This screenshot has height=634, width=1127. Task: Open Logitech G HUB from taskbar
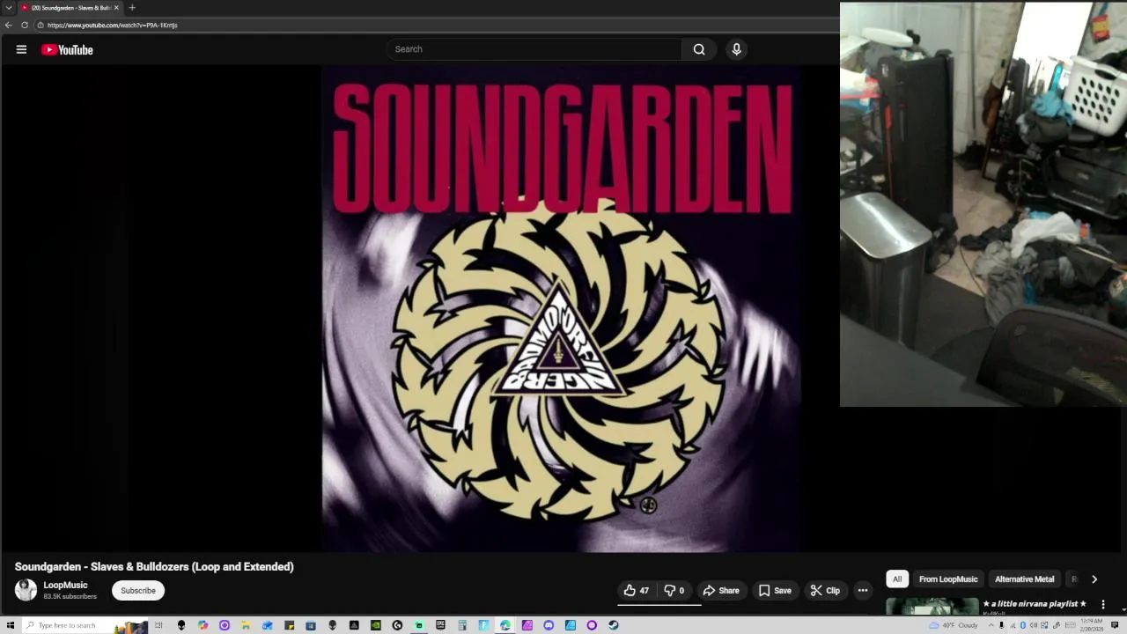pos(397,625)
